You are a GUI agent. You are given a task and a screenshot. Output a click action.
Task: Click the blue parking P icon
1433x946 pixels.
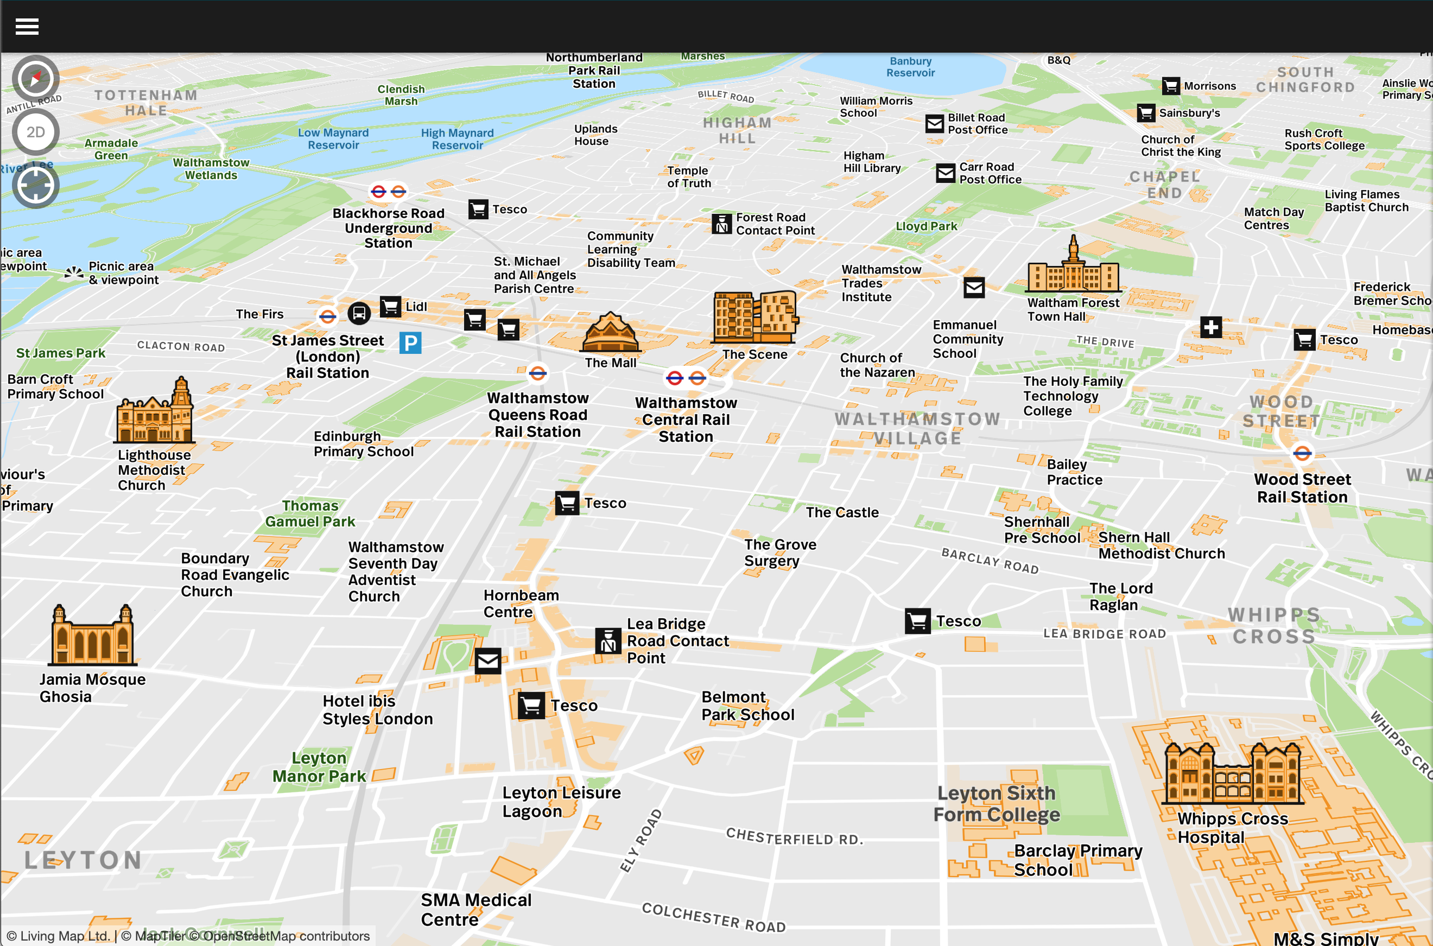tap(410, 342)
